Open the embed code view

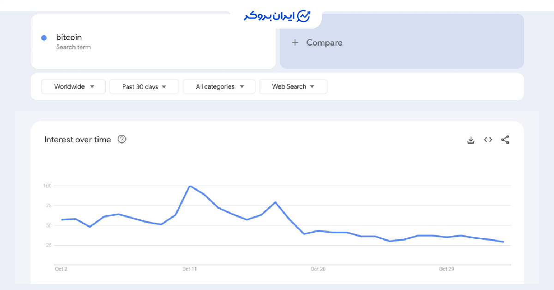tap(488, 139)
